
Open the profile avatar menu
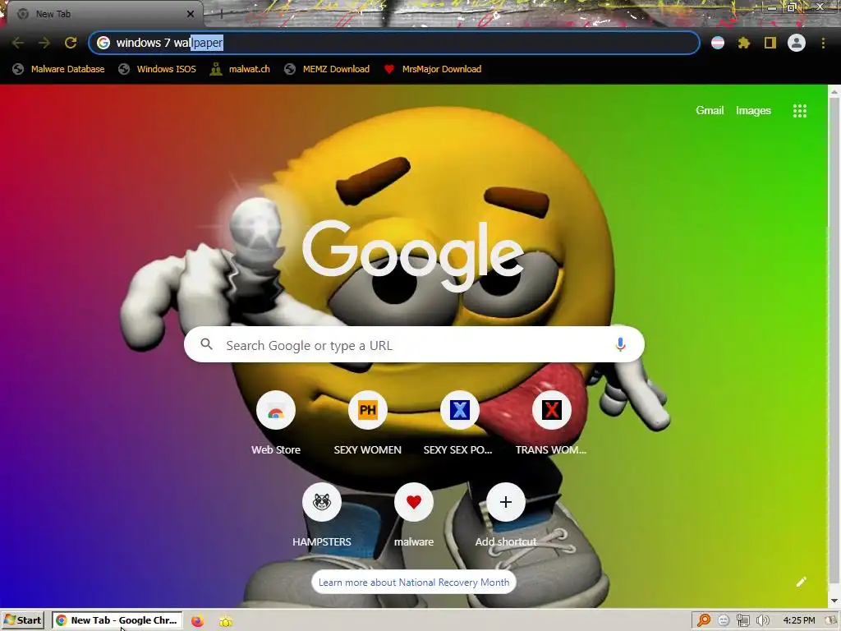(797, 43)
